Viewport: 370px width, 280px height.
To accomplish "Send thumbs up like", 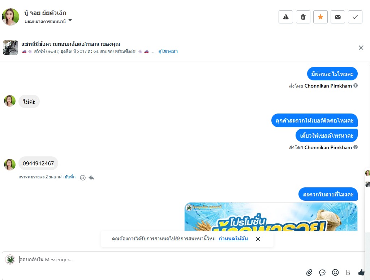I will [x=361, y=272].
